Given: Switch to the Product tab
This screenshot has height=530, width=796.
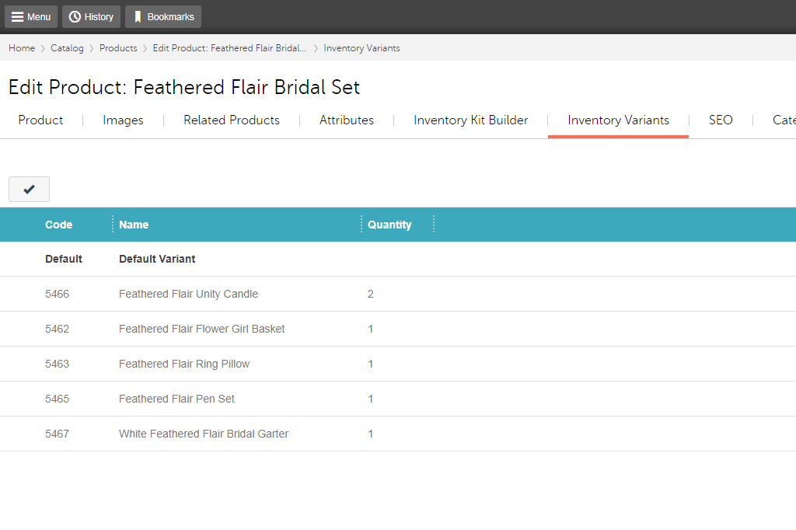Looking at the screenshot, I should tap(40, 120).
